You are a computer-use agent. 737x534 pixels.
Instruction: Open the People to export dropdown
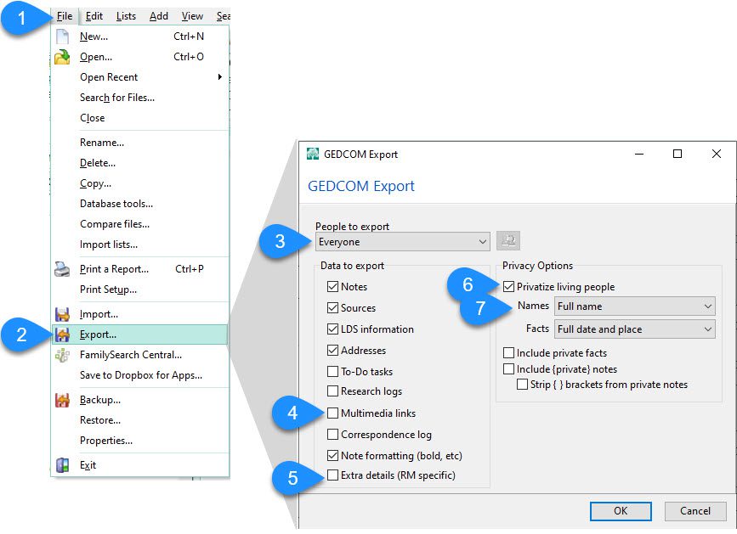click(402, 240)
